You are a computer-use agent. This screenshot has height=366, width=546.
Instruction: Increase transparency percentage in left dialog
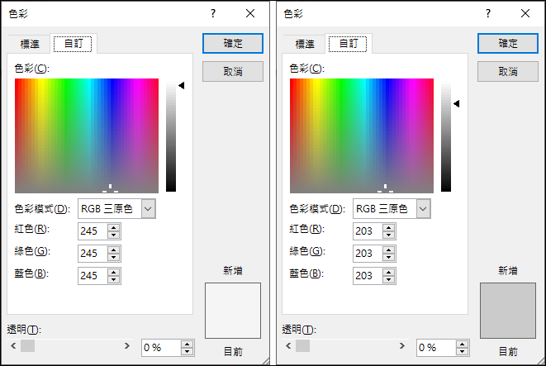[187, 344]
